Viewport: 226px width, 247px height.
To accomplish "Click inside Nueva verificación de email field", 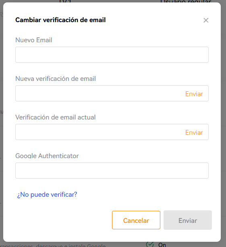I will 100,93.
